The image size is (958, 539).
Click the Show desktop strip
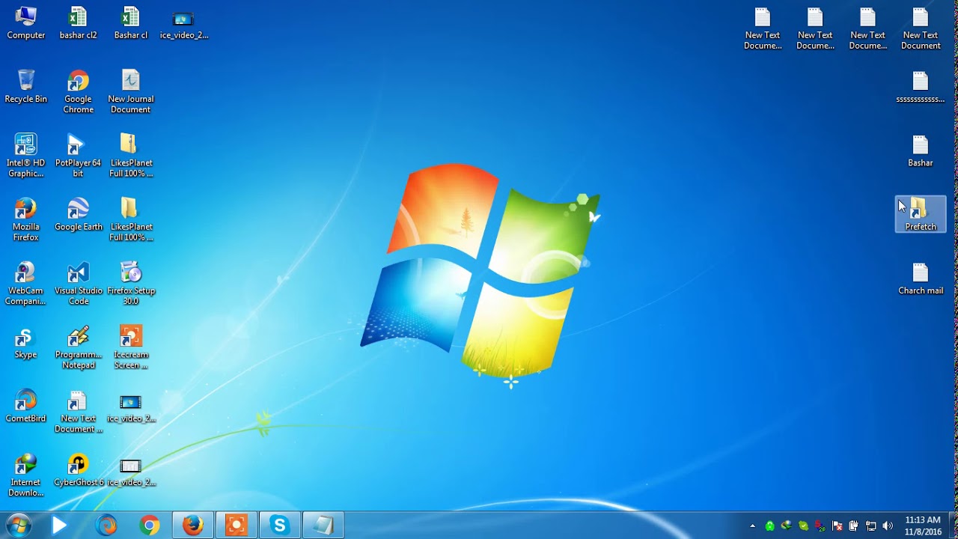(x=953, y=526)
